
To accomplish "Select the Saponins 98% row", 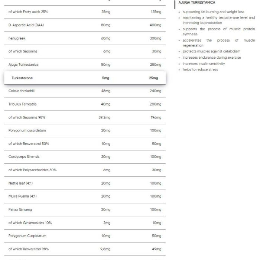I will (x=85, y=117).
